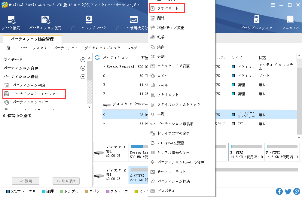This screenshot has width=302, height=197.
Task: Click the 適用 button
Action: click(x=26, y=181)
